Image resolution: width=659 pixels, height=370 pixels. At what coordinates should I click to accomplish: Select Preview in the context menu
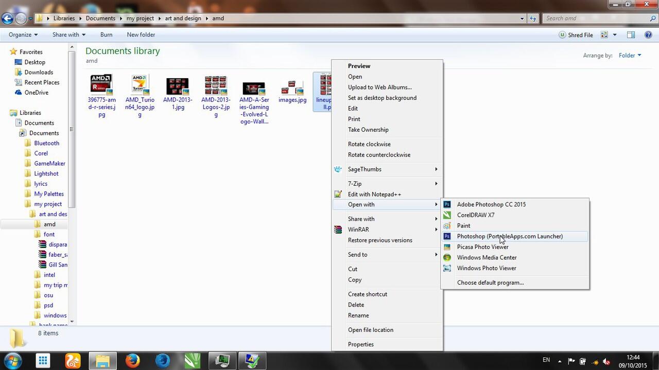[x=387, y=66]
